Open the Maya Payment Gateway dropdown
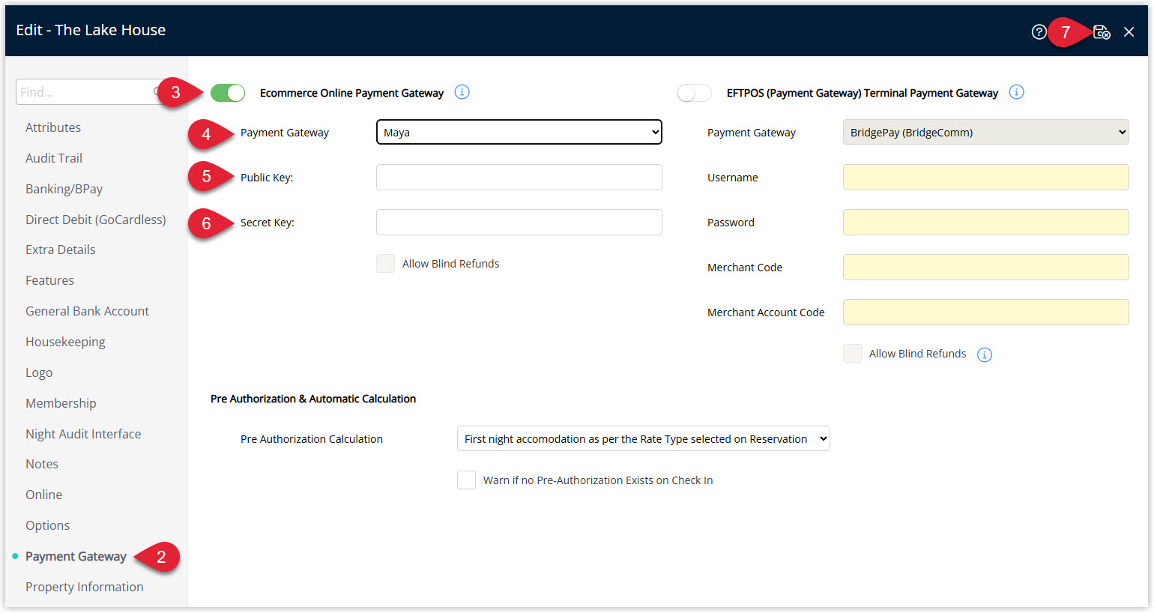The image size is (1154, 613). [x=519, y=132]
